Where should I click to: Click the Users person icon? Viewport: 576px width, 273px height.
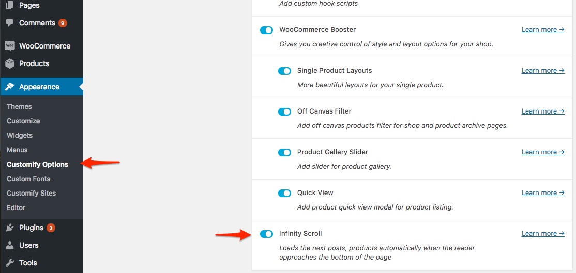coord(10,245)
